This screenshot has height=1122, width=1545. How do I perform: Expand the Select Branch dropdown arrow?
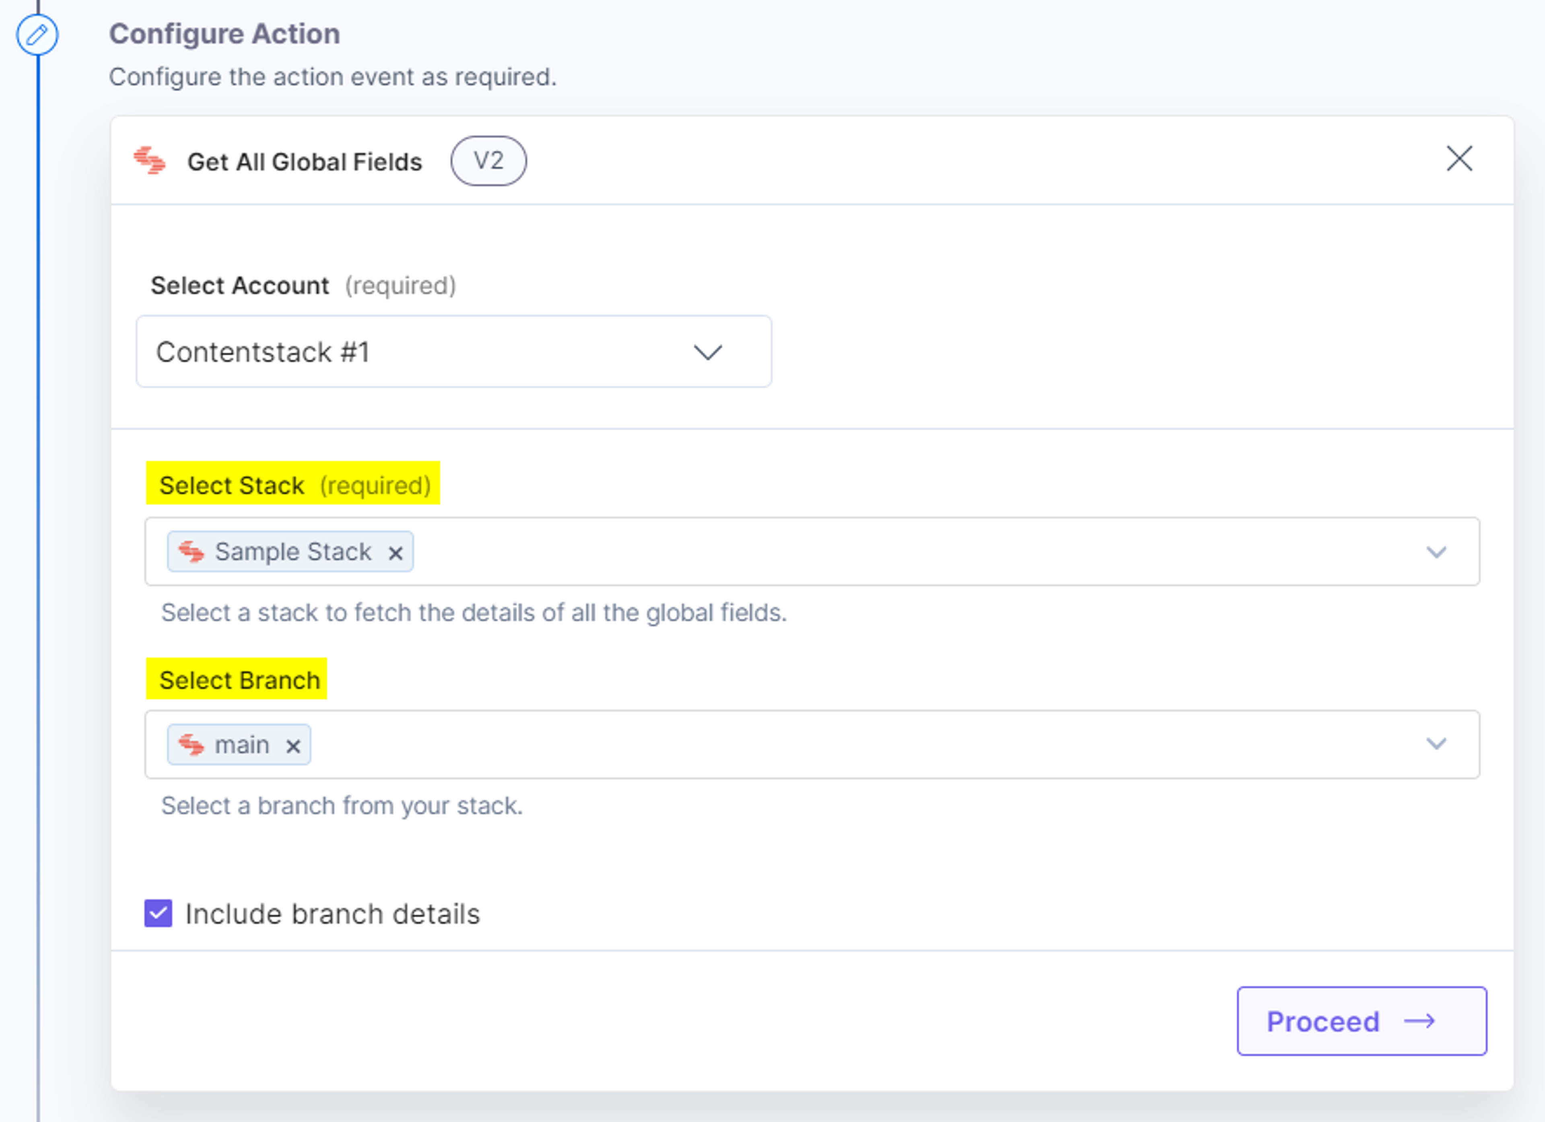click(1437, 744)
